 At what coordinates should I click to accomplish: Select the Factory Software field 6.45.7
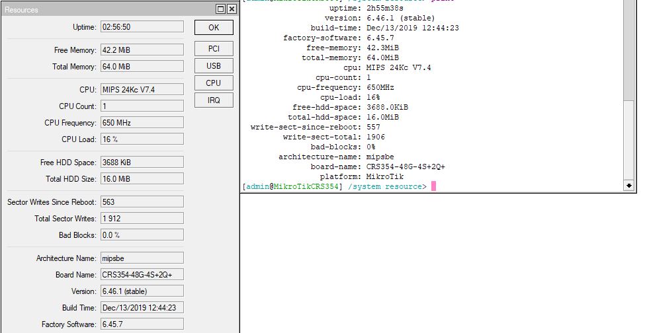142,324
